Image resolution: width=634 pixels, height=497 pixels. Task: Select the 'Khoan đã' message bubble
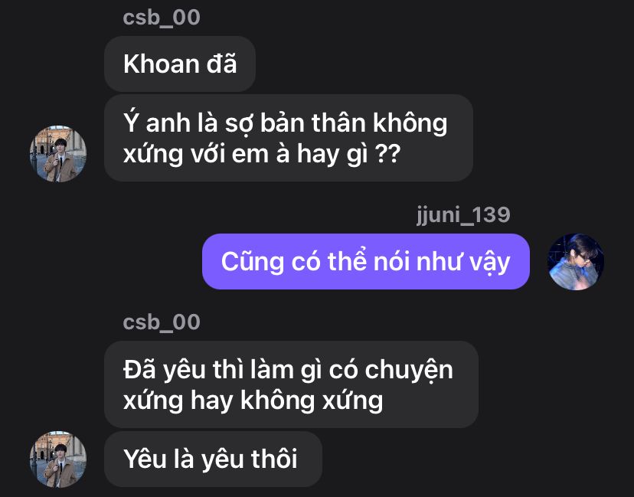[x=180, y=64]
